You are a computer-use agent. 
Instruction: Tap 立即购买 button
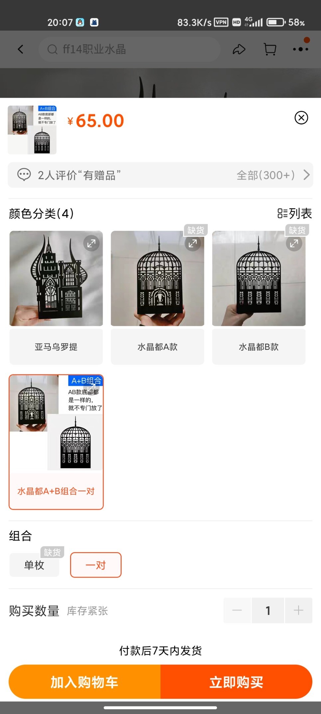click(x=236, y=682)
